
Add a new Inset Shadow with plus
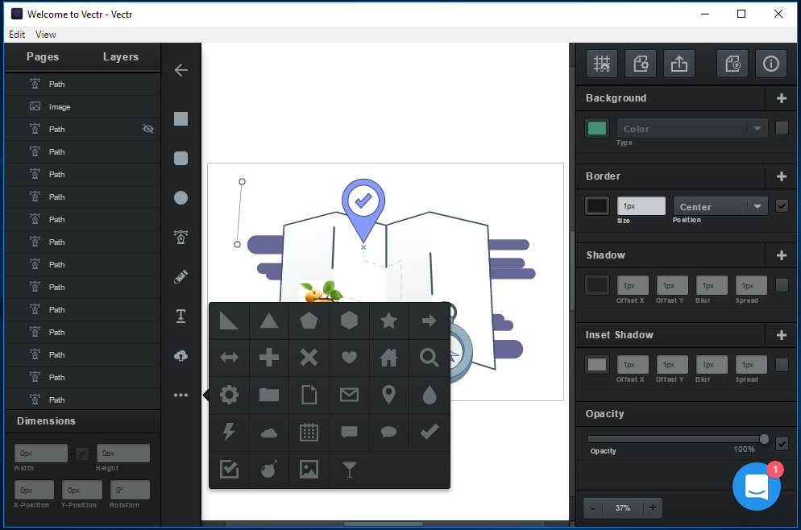(x=781, y=335)
